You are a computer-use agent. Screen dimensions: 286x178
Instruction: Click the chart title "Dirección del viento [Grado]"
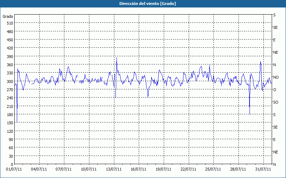point(148,4)
